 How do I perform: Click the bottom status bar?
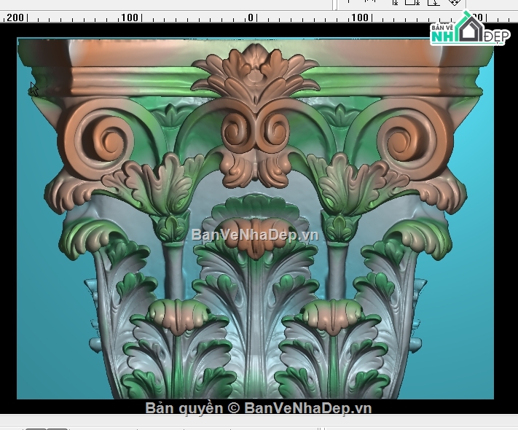[x=291, y=421]
